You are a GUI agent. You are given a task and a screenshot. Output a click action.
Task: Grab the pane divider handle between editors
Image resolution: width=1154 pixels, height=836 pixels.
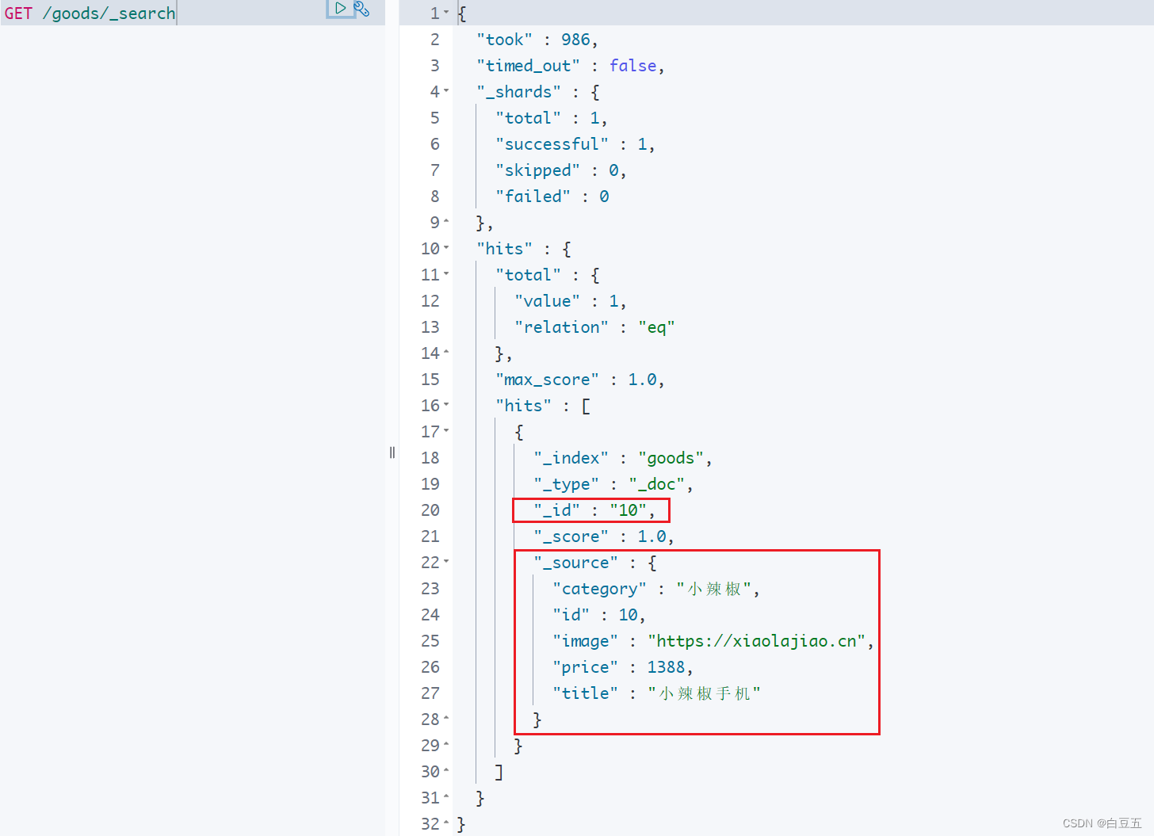click(x=392, y=452)
